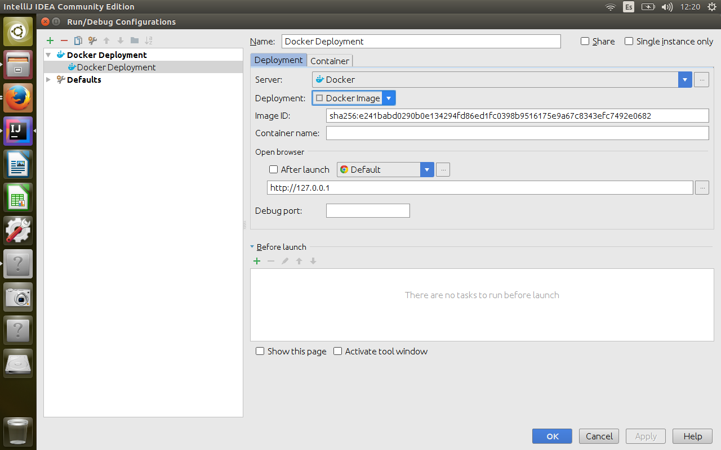
Task: Open LibreOffice Writer from dock
Action: tap(18, 164)
